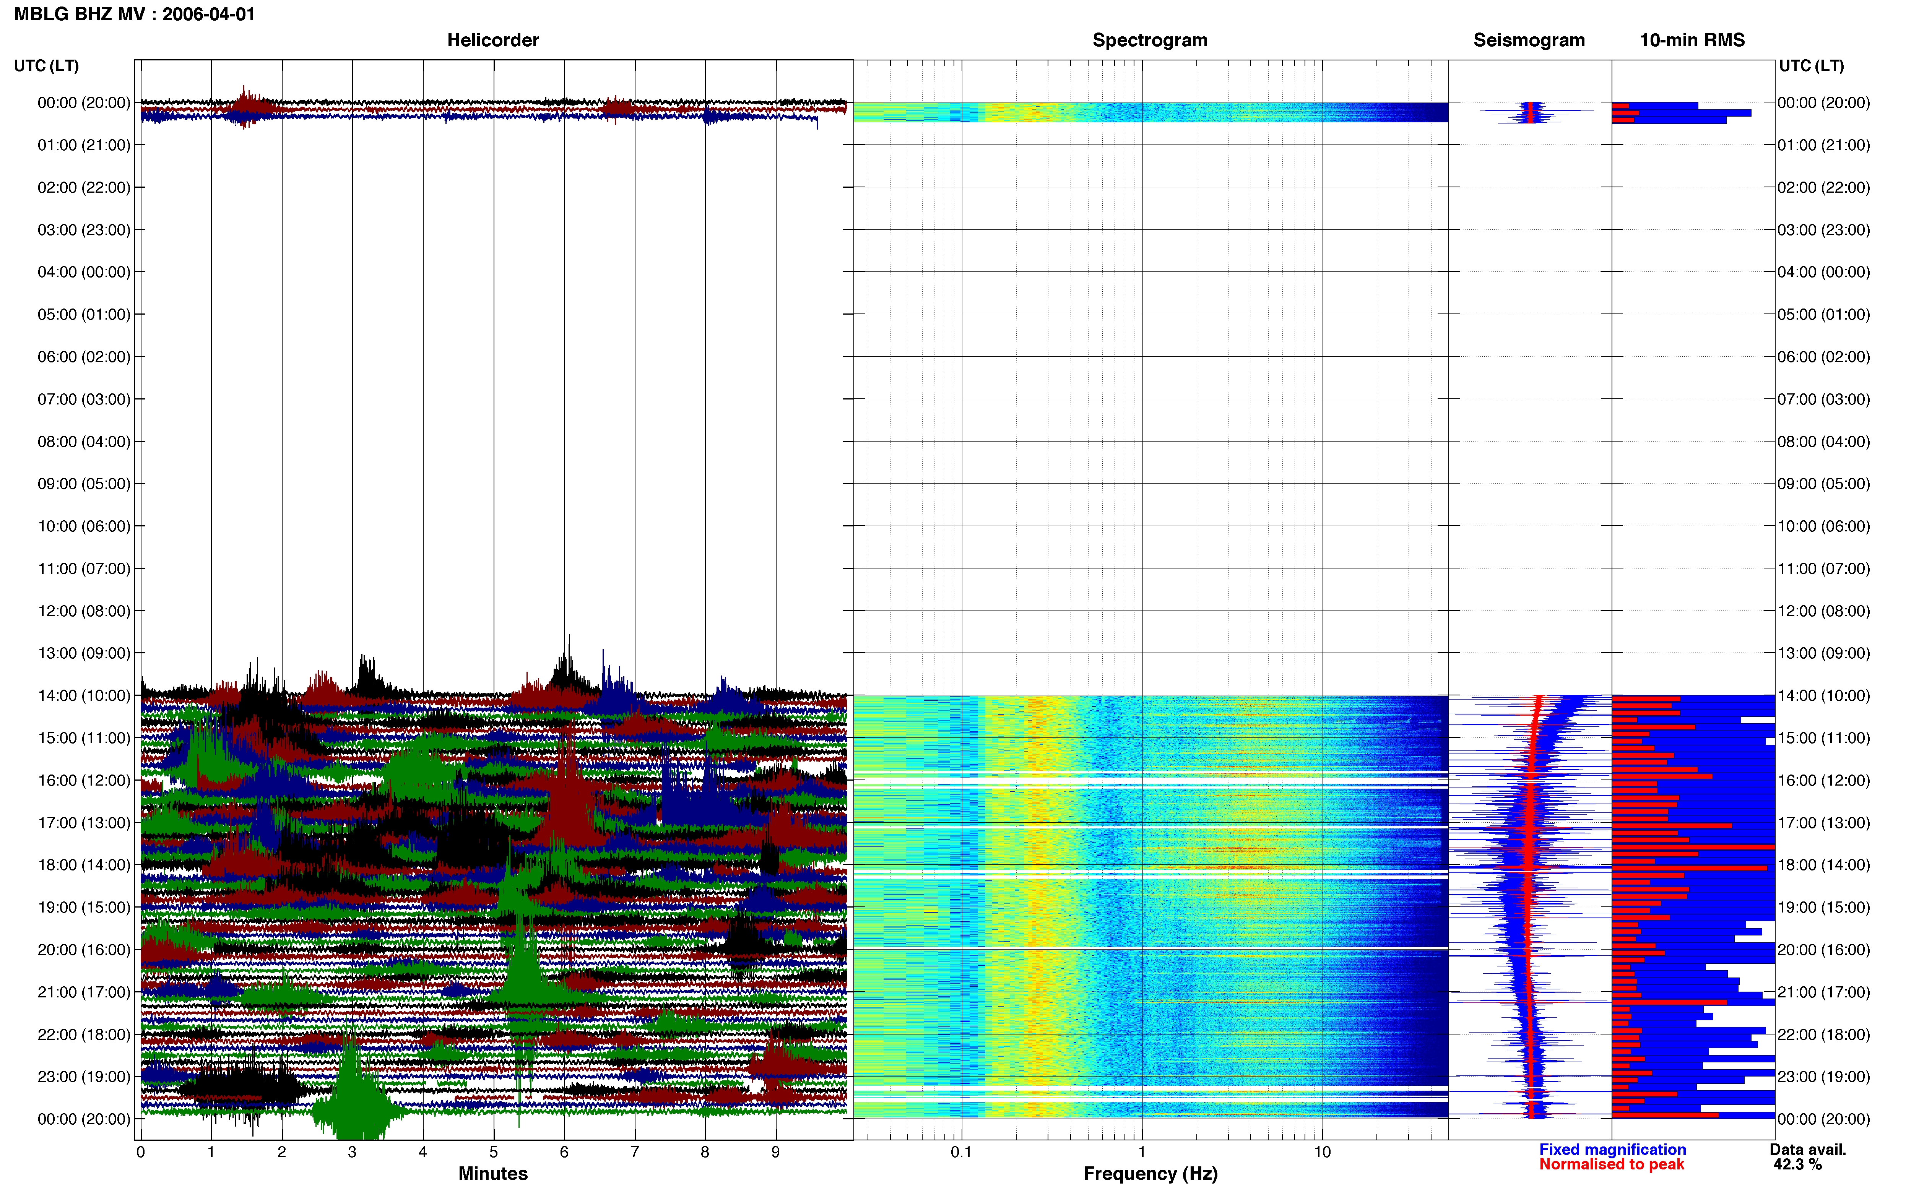Click the 'Fixed magnification' legend entry
The image size is (1919, 1200).
1612,1150
